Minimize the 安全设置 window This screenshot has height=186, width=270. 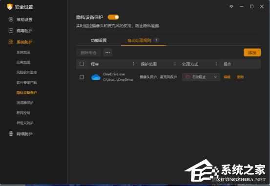(241, 6)
